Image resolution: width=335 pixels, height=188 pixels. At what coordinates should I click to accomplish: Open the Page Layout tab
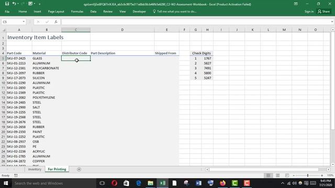(56, 11)
